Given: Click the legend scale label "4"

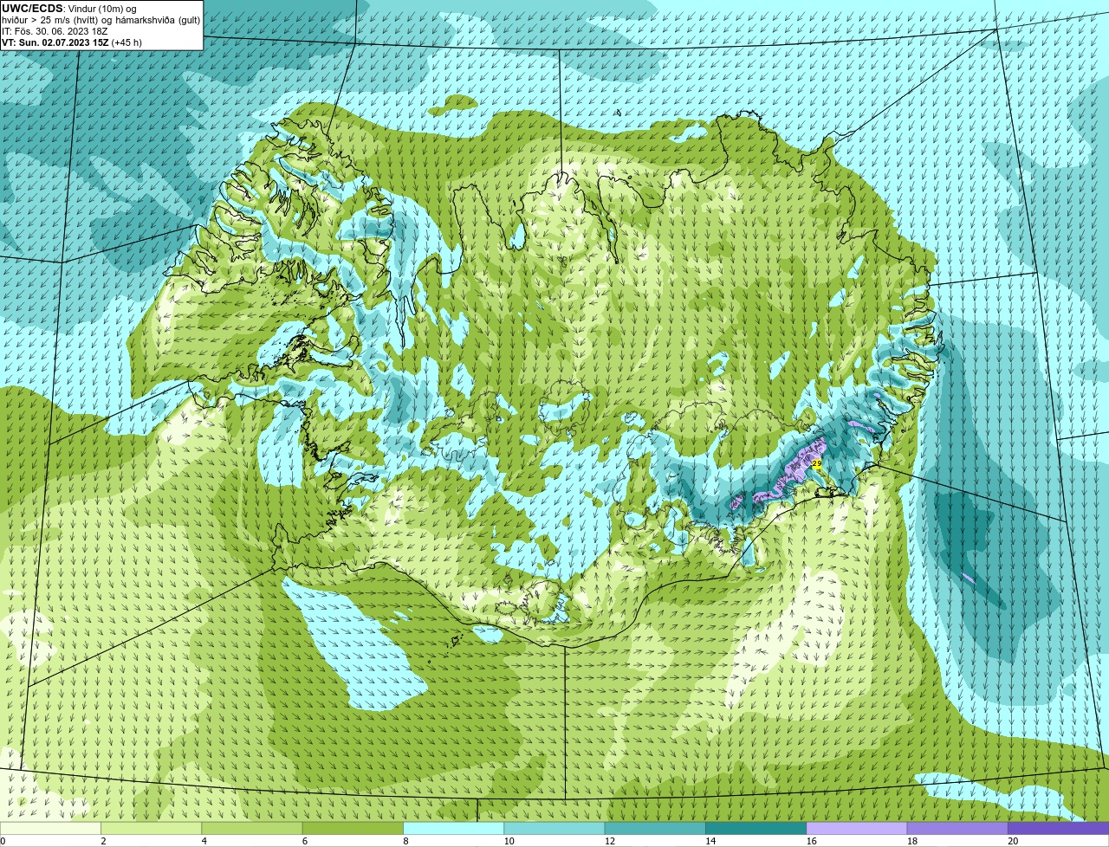Looking at the screenshot, I should coord(204,841).
